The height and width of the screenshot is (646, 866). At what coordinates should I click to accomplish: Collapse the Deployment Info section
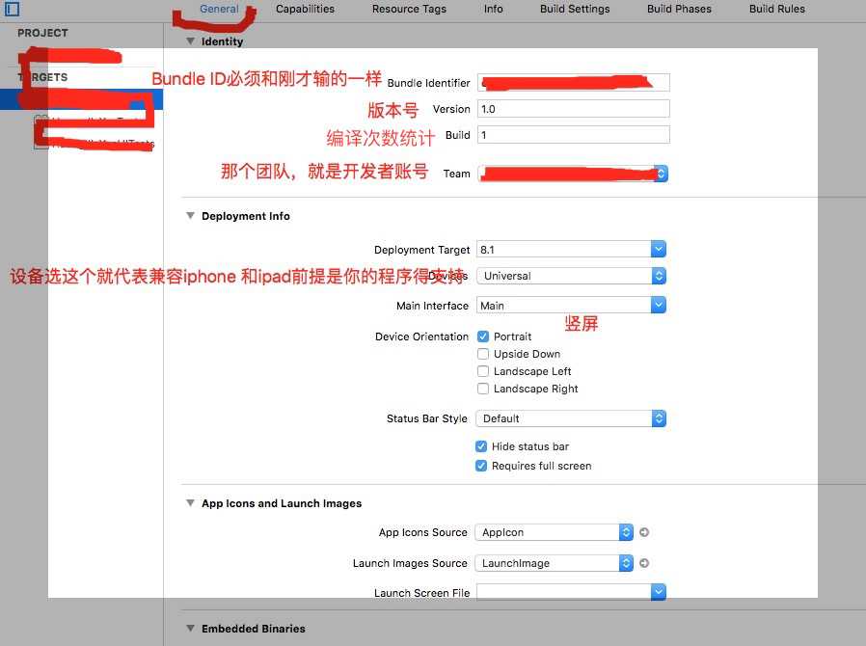[x=191, y=215]
